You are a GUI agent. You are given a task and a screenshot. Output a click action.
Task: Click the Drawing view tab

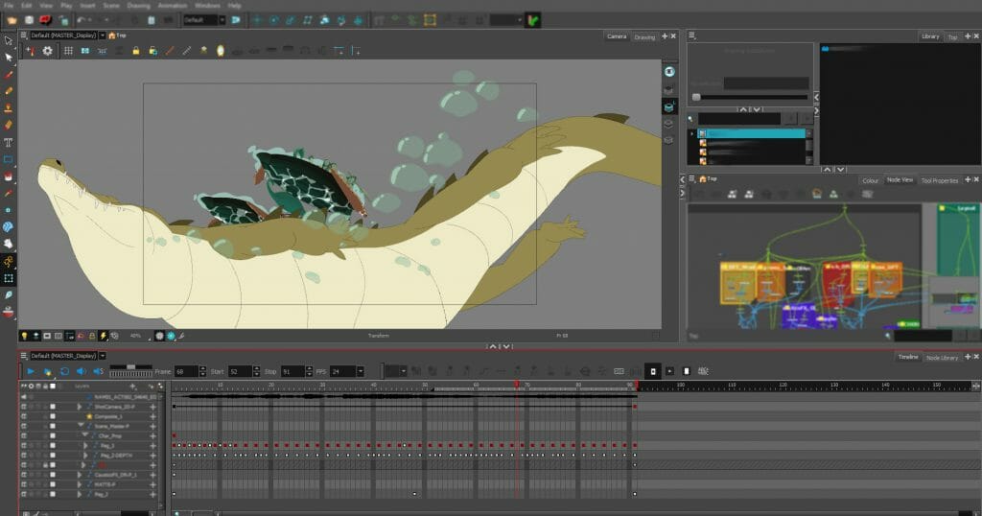pyautogui.click(x=644, y=36)
